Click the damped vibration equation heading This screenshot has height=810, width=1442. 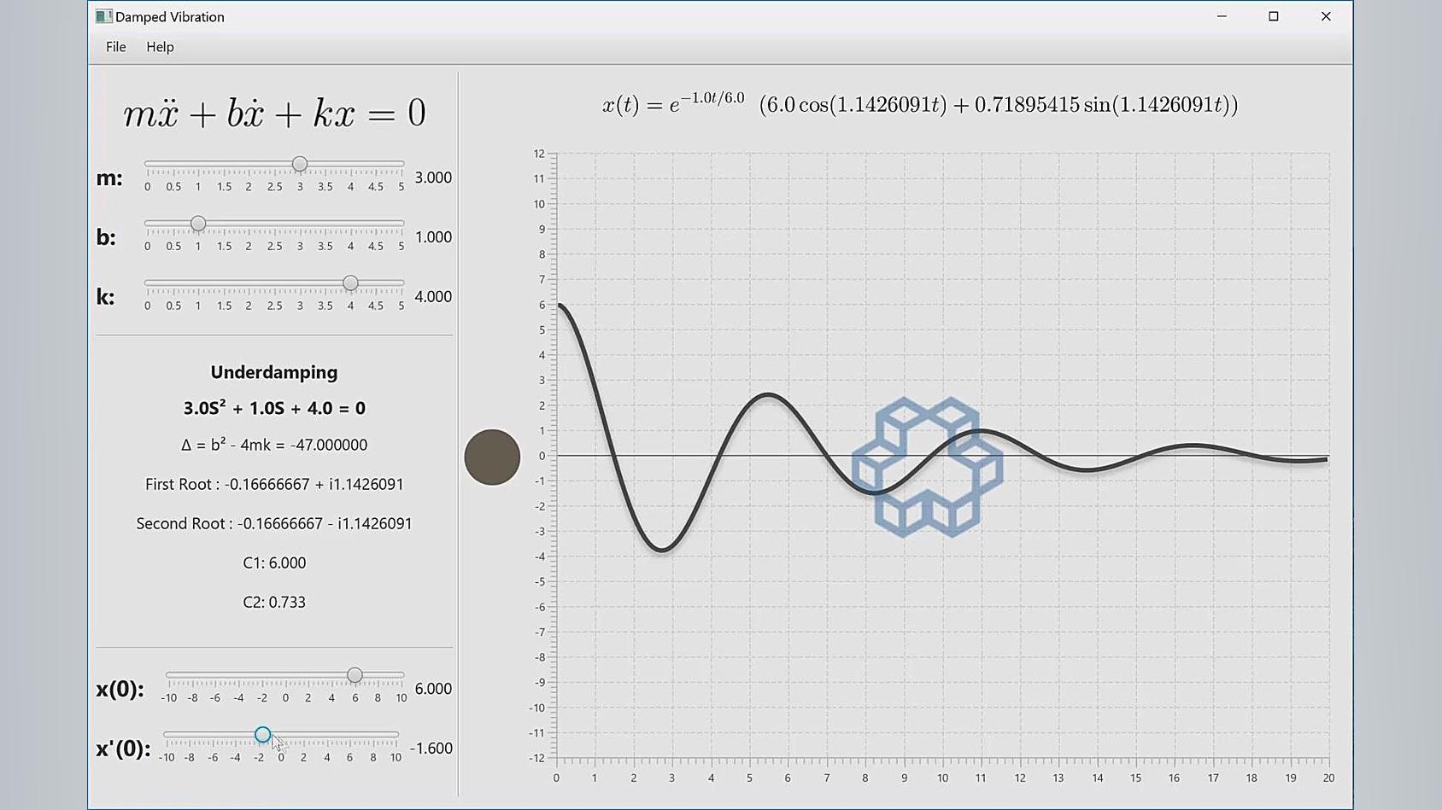click(273, 112)
